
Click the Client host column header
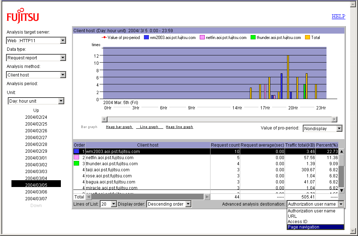click(148, 145)
